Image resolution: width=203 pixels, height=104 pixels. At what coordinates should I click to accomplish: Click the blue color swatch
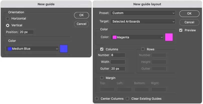[x=64, y=49]
